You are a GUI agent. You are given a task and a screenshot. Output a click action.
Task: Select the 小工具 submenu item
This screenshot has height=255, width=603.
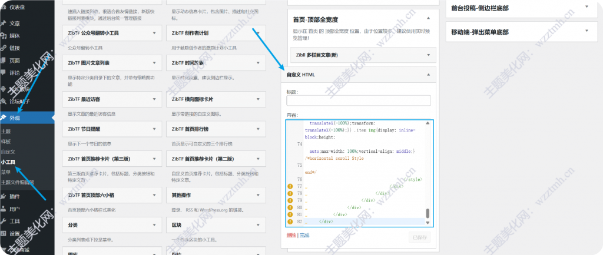(8, 162)
